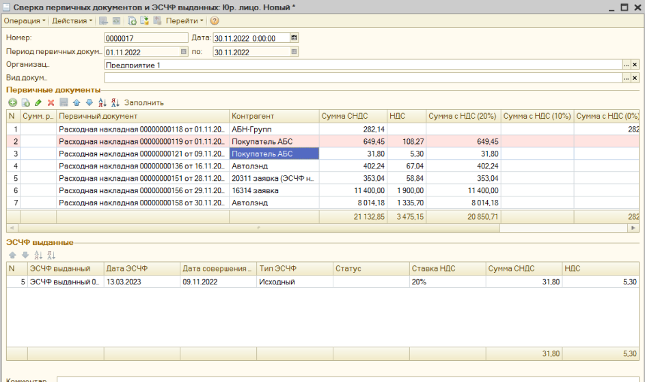Click the Ставка НДС column header
The image size is (645, 382).
pyautogui.click(x=448, y=269)
